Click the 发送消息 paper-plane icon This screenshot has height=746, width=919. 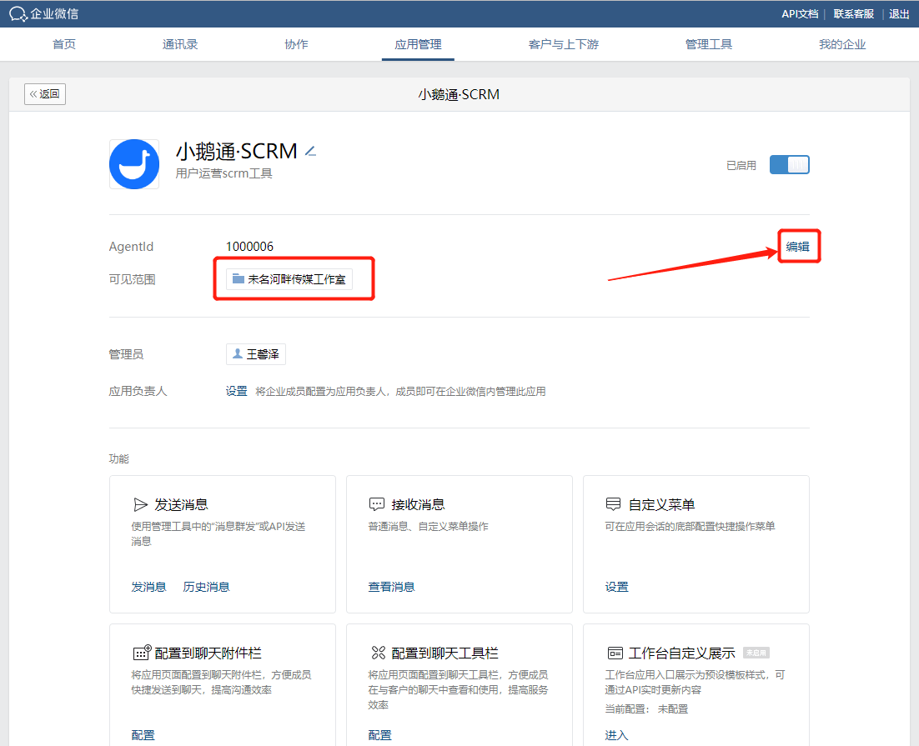click(x=140, y=504)
